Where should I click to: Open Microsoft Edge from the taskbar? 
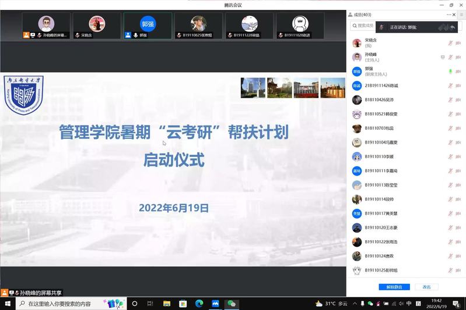pos(199,304)
